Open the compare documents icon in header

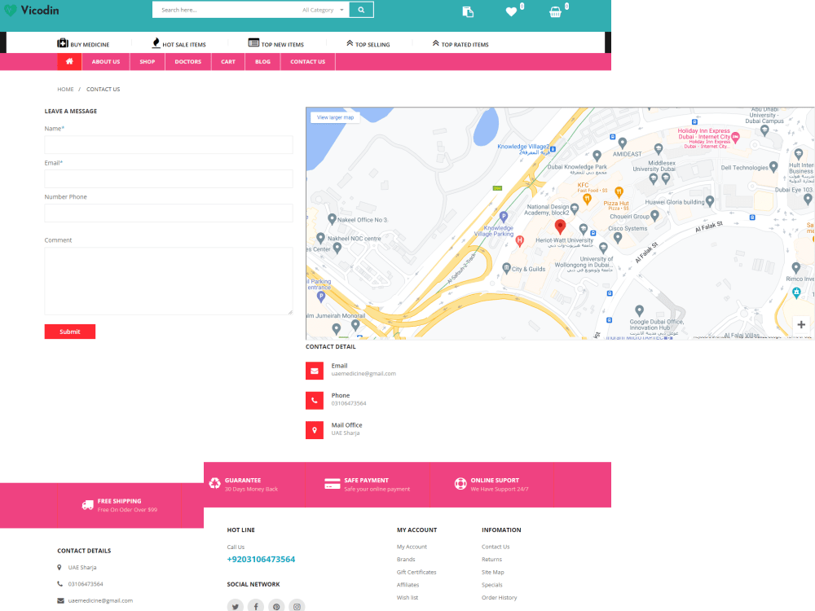[x=468, y=11]
